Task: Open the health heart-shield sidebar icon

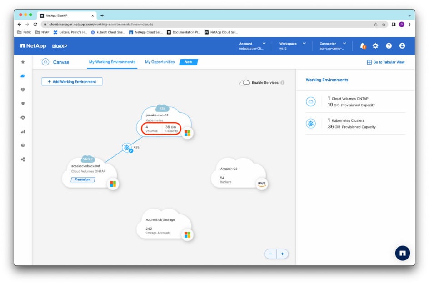Action: point(23,90)
